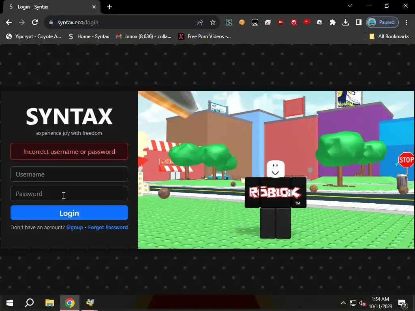
Task: Click the Roblox character preview image
Action: click(276, 170)
